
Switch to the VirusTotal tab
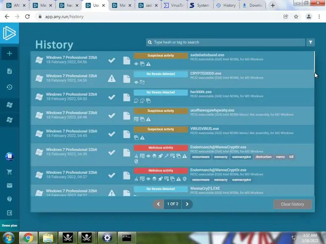[174, 5]
